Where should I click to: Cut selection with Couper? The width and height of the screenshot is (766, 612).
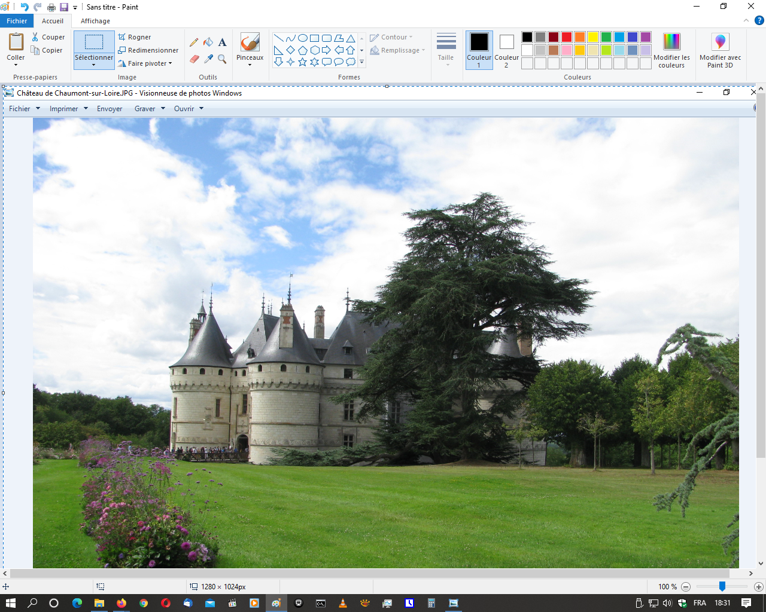48,37
